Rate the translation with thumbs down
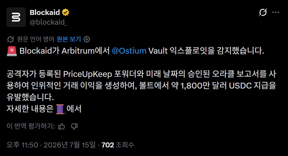 click(74, 126)
